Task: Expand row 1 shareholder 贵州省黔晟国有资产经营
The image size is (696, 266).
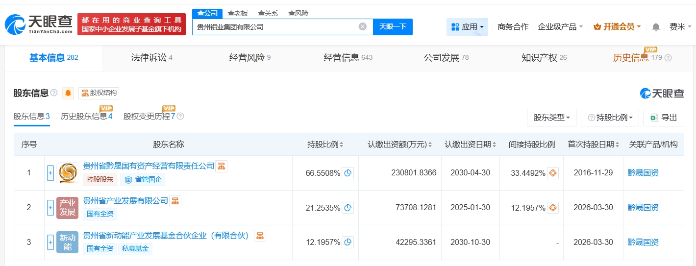Action: (x=50, y=173)
